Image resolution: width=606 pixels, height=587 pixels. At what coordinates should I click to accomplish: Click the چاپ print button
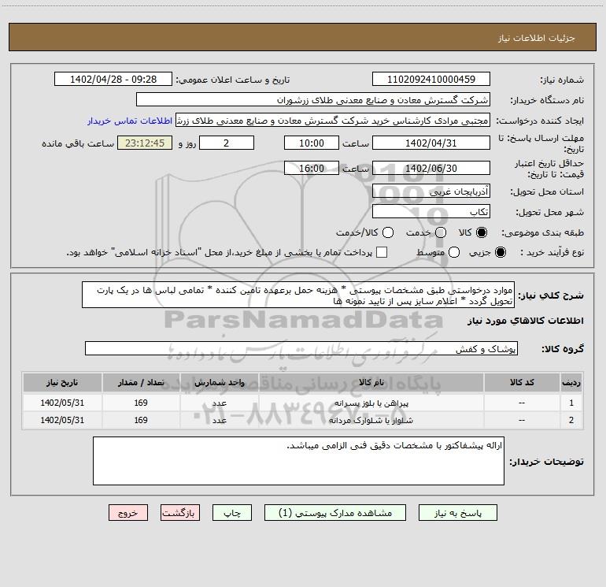point(232,513)
